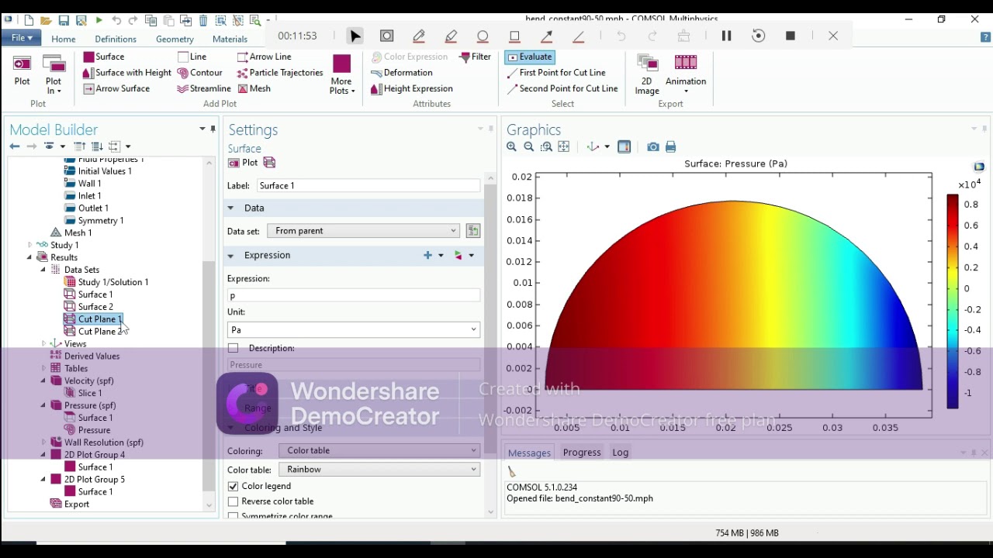Save the model from quick access toolbar
The height and width of the screenshot is (558, 993).
tap(64, 21)
